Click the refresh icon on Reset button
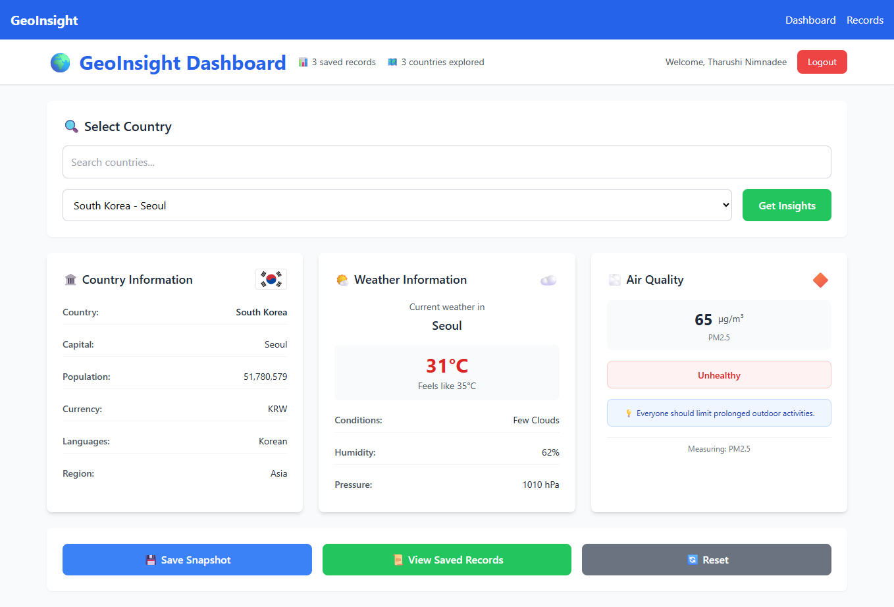The width and height of the screenshot is (894, 607). (x=693, y=560)
